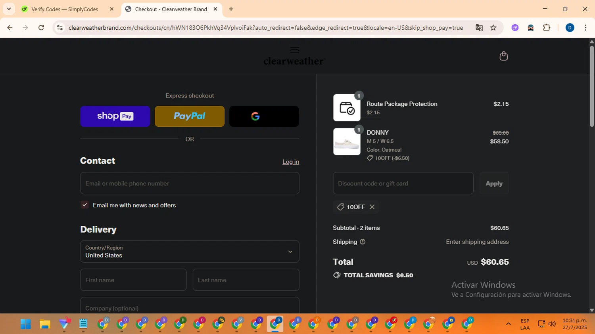Choose PayPal express checkout

(190, 116)
